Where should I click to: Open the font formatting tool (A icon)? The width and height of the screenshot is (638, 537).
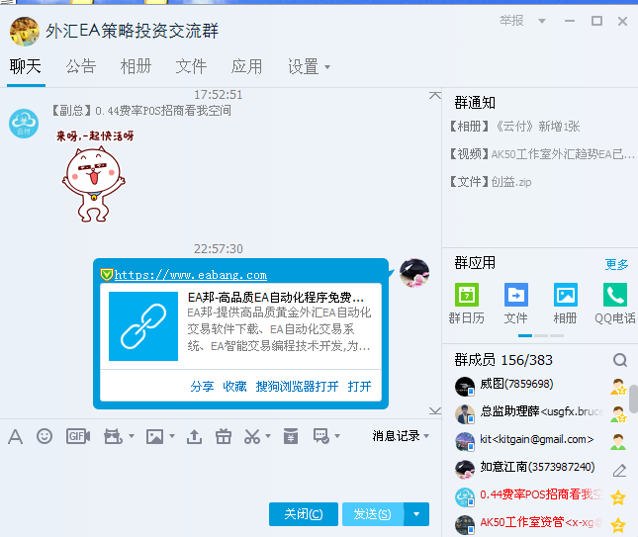15,437
